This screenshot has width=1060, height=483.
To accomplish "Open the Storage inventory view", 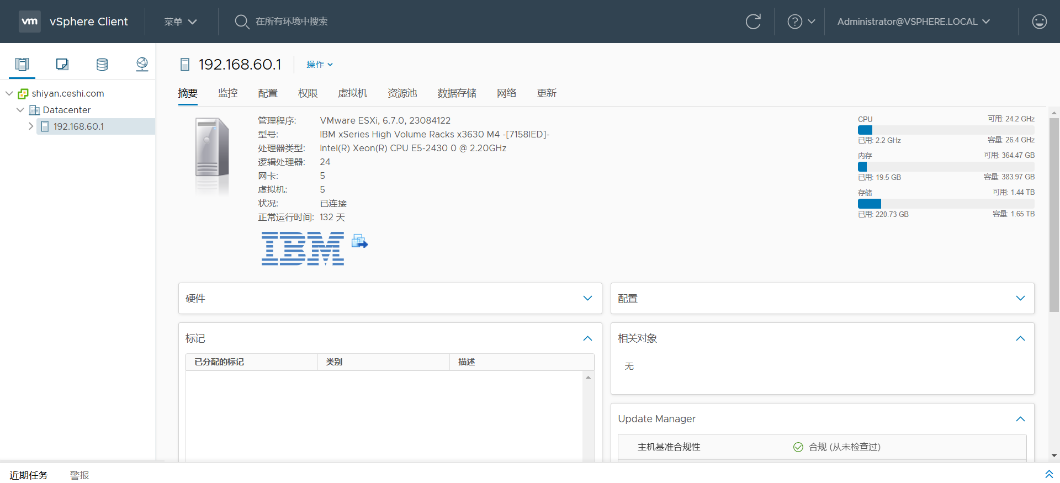I will click(x=102, y=64).
